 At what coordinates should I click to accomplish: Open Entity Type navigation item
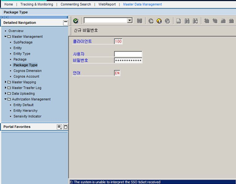point(22,54)
